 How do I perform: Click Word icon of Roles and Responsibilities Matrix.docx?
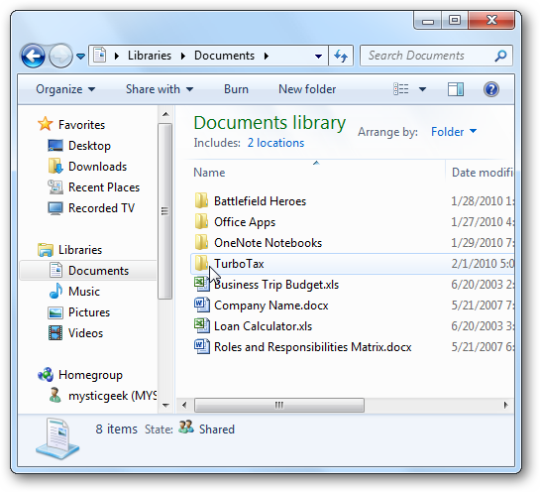click(x=201, y=346)
